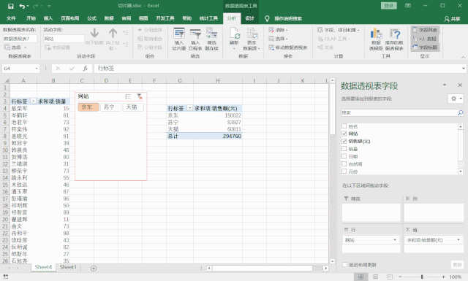468x281 pixels.
Task: Click the slicer multi-select icon
Action: point(128,96)
